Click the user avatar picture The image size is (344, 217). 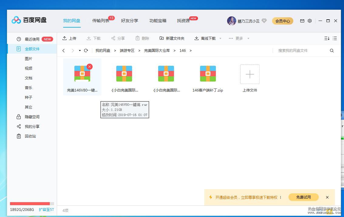coord(231,21)
